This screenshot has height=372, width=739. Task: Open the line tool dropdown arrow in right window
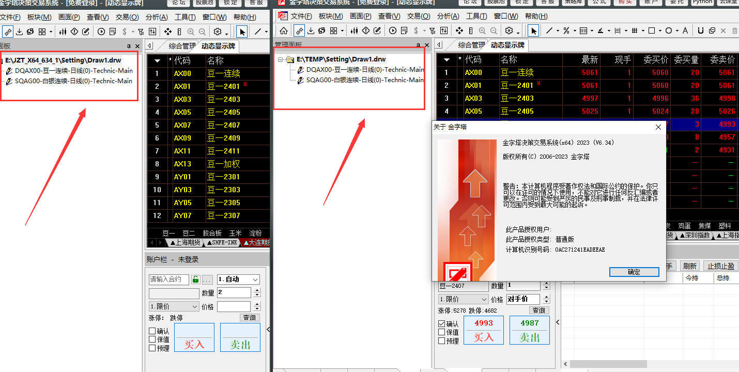tap(557, 32)
